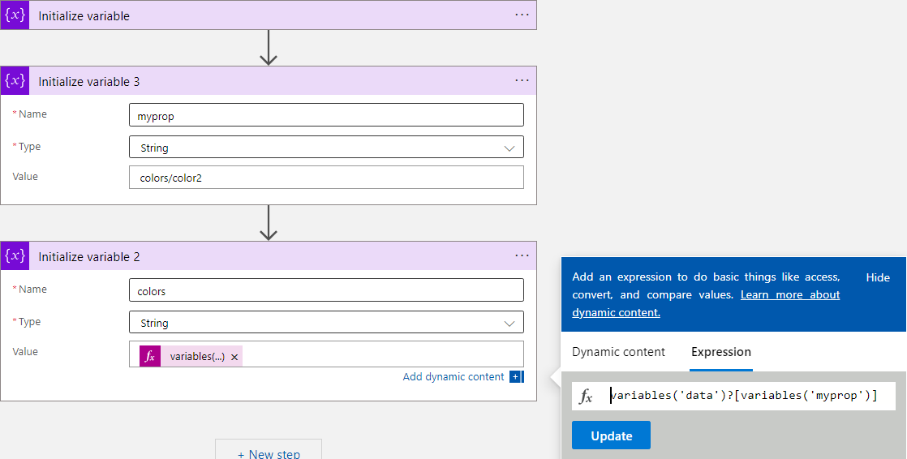
Task: Open ellipsis menu on Initialize variable
Action: pyautogui.click(x=522, y=15)
